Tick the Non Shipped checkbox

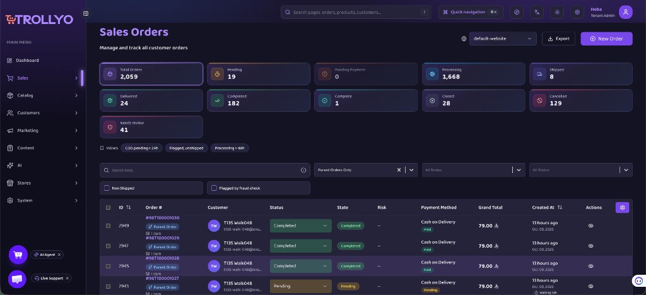tap(107, 188)
